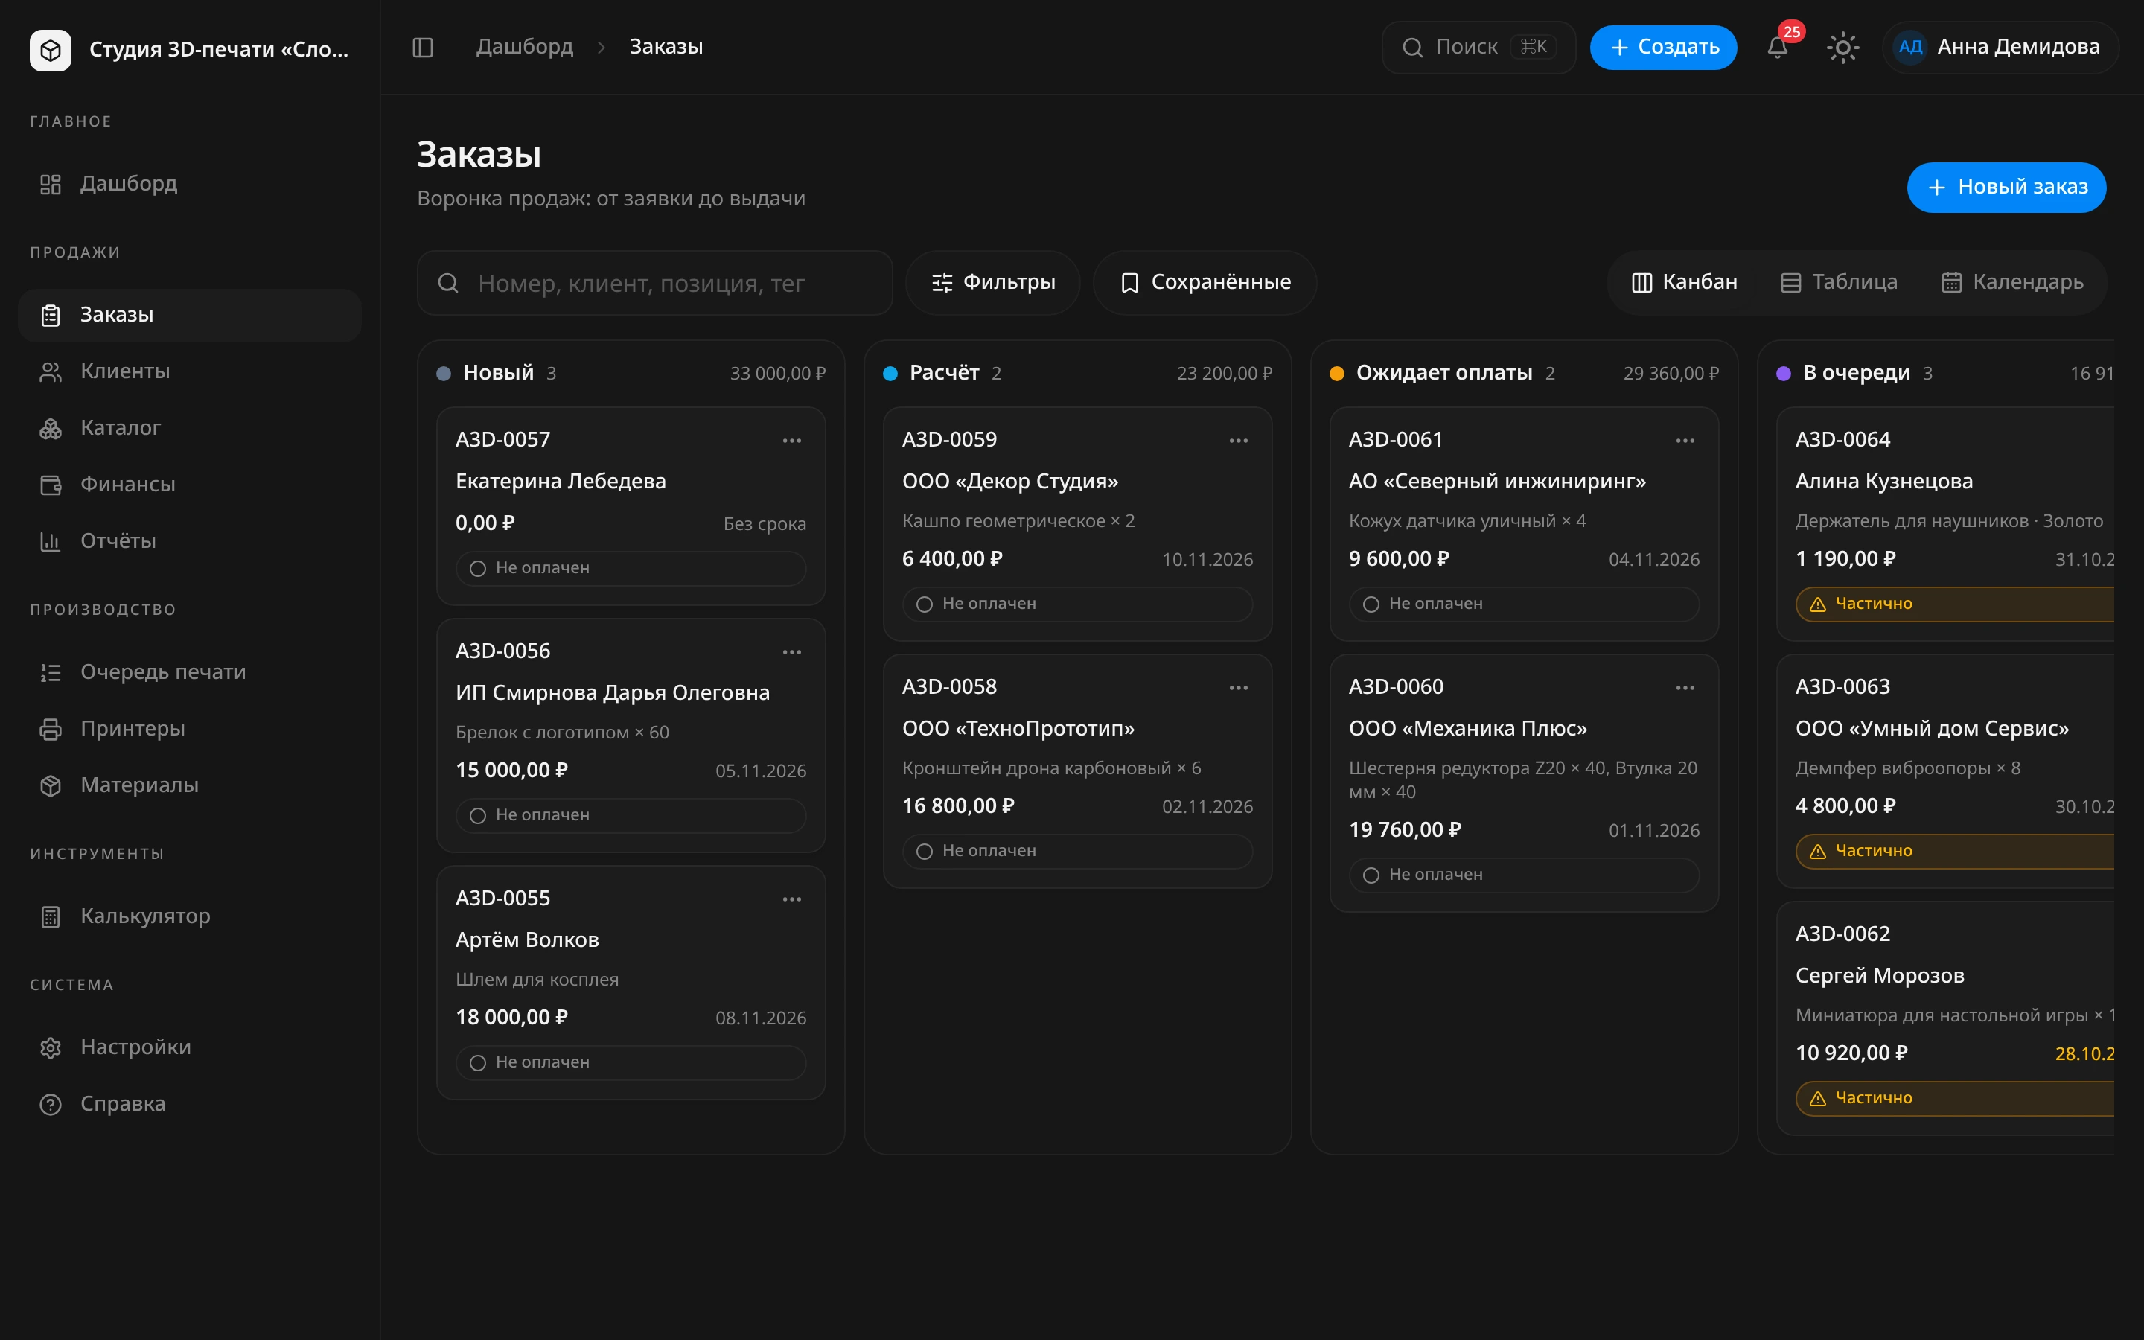Click Не оплачен status on A3D-0057

631,568
